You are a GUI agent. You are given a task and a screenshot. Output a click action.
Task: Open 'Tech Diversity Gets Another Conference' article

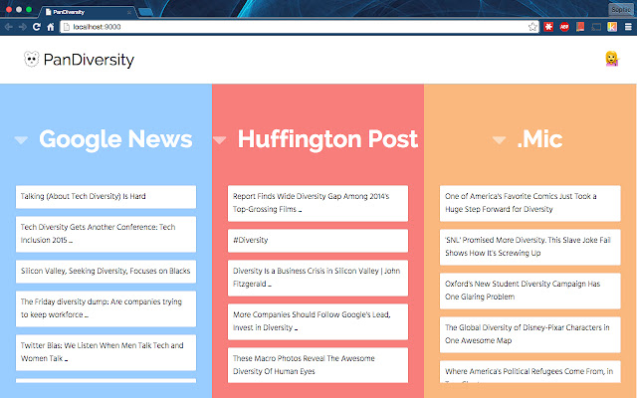106,234
